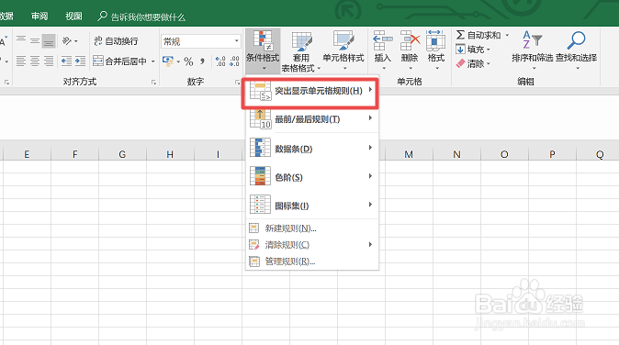
Task: Open 数据条(D) data bars submenu
Action: (x=311, y=149)
